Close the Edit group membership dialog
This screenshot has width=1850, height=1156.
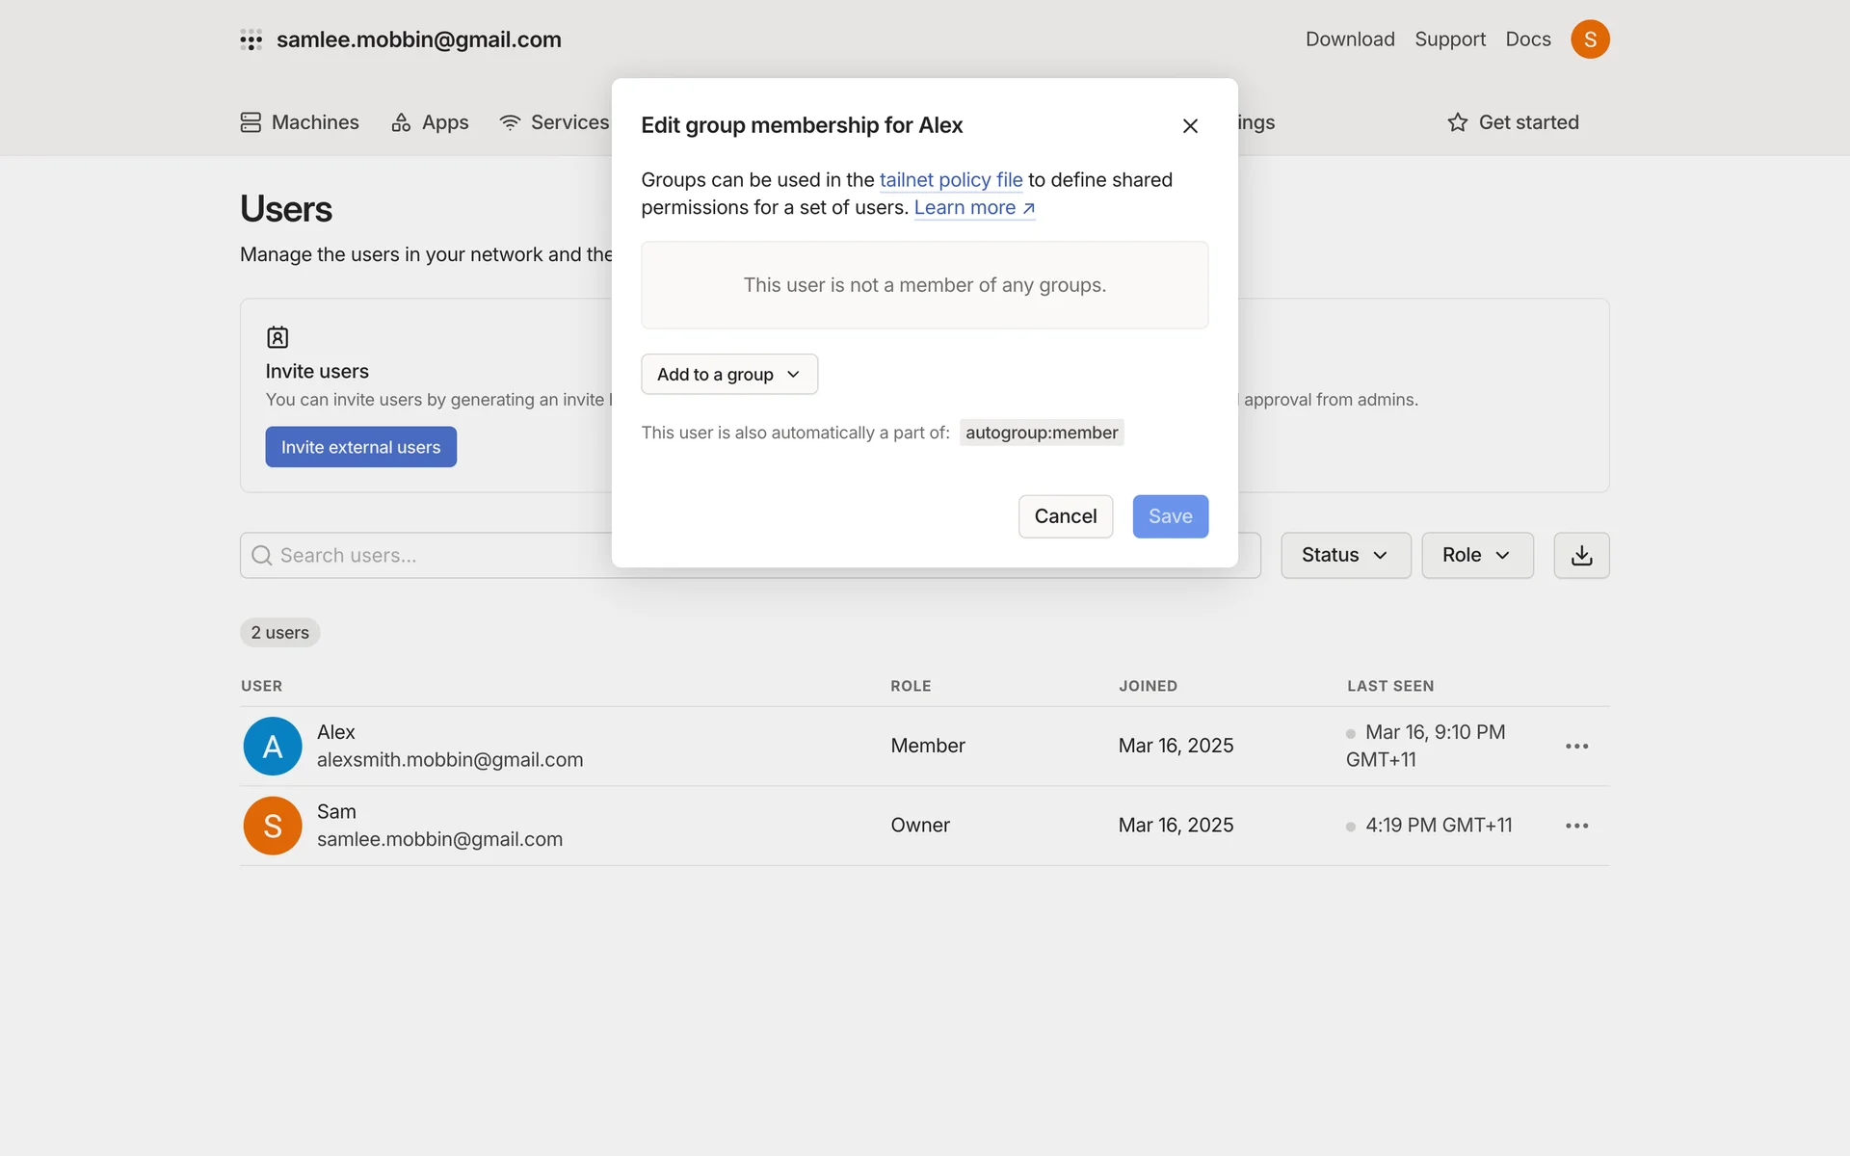(x=1190, y=126)
